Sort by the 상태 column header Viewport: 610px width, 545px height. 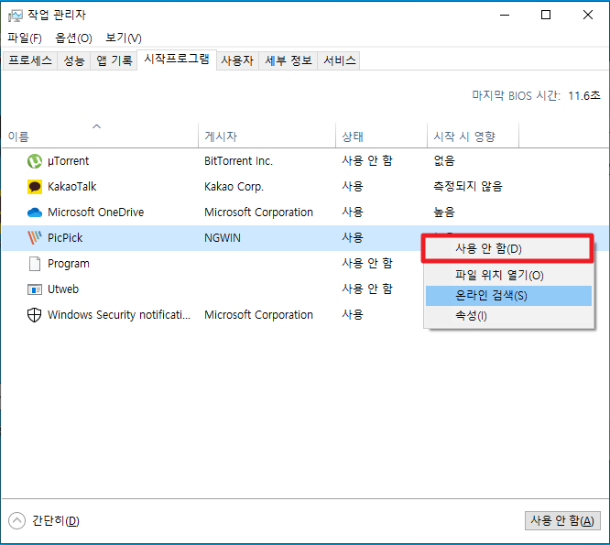[381, 136]
